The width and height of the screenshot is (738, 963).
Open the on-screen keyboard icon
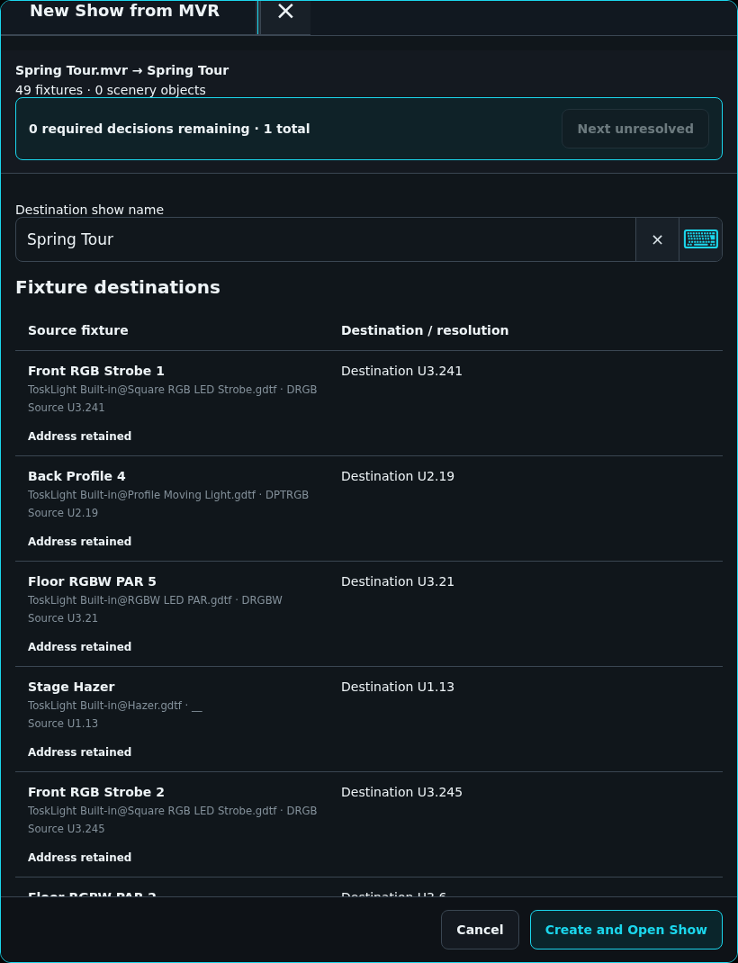pos(700,239)
